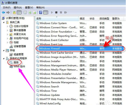Click the Forward arrow toolbar icon
The image size is (126, 105).
(8, 13)
